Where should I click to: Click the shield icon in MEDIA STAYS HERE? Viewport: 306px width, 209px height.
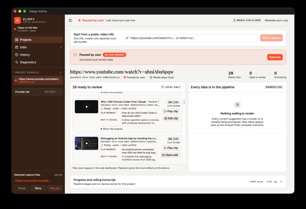click(x=234, y=20)
